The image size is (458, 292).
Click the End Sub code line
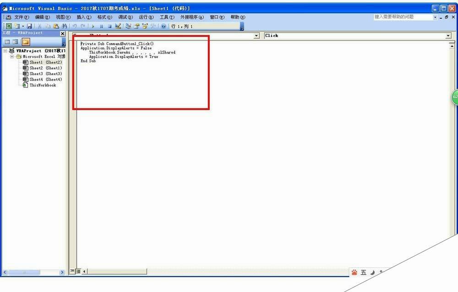(88, 61)
